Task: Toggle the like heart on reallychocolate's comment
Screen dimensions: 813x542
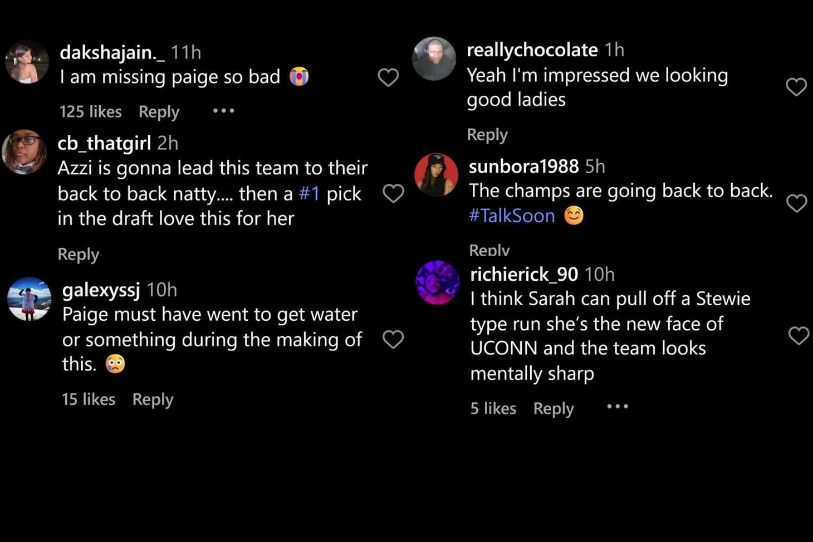Action: [x=795, y=86]
